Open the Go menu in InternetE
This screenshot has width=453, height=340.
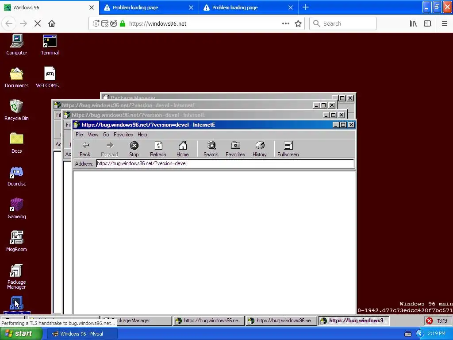(106, 135)
